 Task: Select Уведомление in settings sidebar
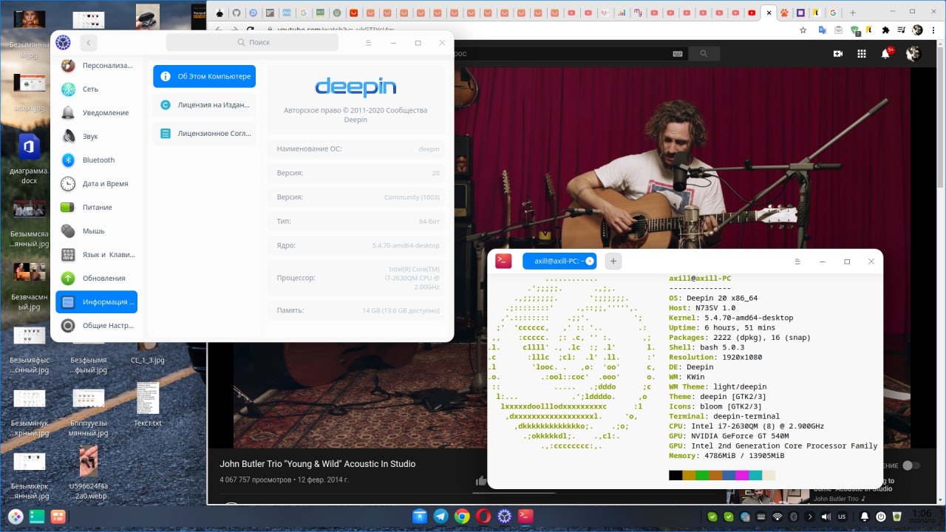97,112
